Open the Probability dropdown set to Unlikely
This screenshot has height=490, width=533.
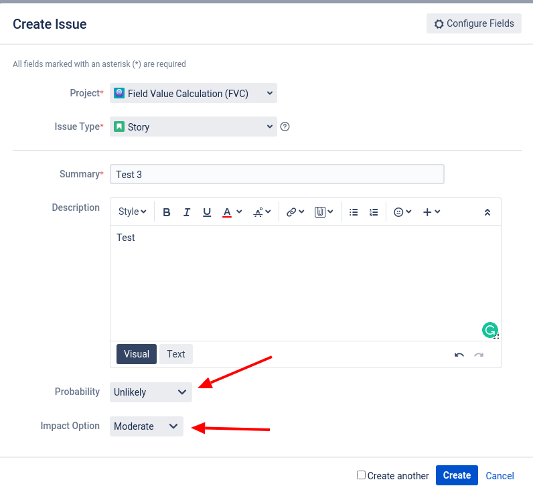[x=151, y=392]
